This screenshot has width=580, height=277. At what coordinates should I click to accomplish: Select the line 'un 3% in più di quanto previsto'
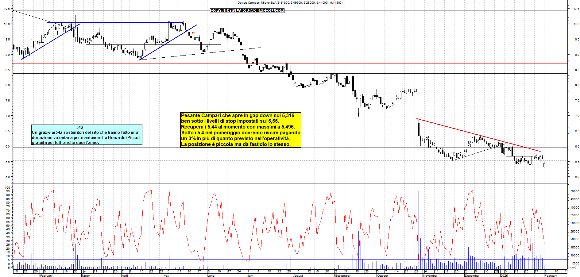click(235, 138)
